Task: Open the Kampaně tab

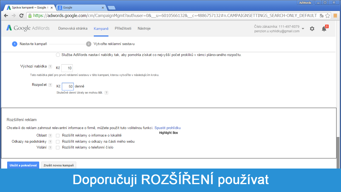Action: 101,29
